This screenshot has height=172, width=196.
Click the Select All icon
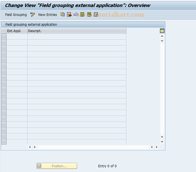[82, 15]
